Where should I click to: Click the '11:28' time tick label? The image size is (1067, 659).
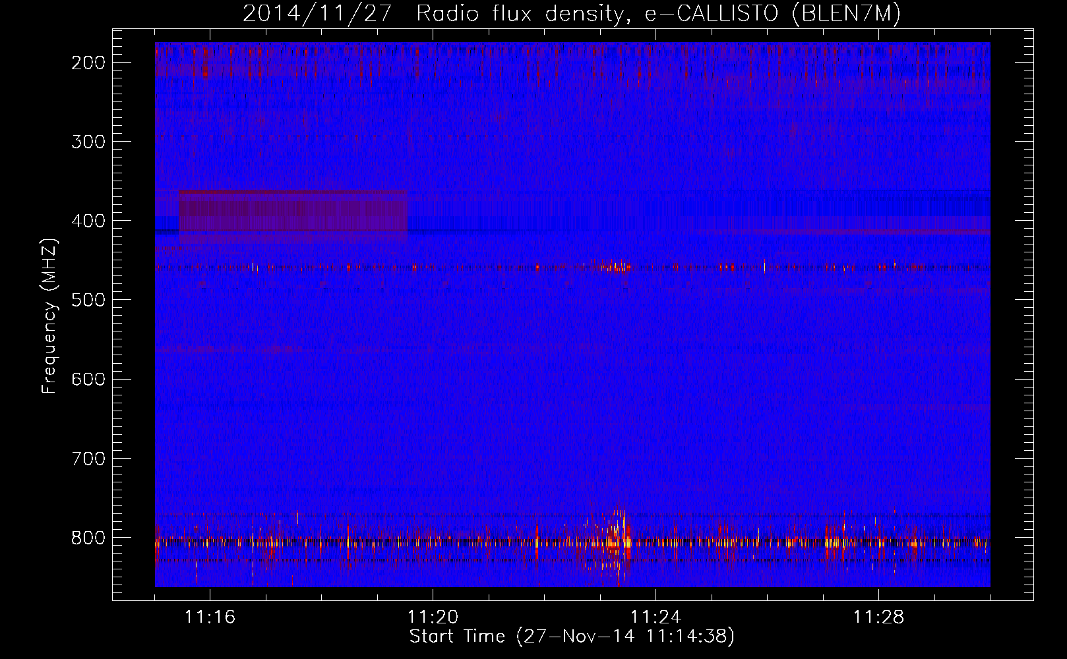point(878,617)
